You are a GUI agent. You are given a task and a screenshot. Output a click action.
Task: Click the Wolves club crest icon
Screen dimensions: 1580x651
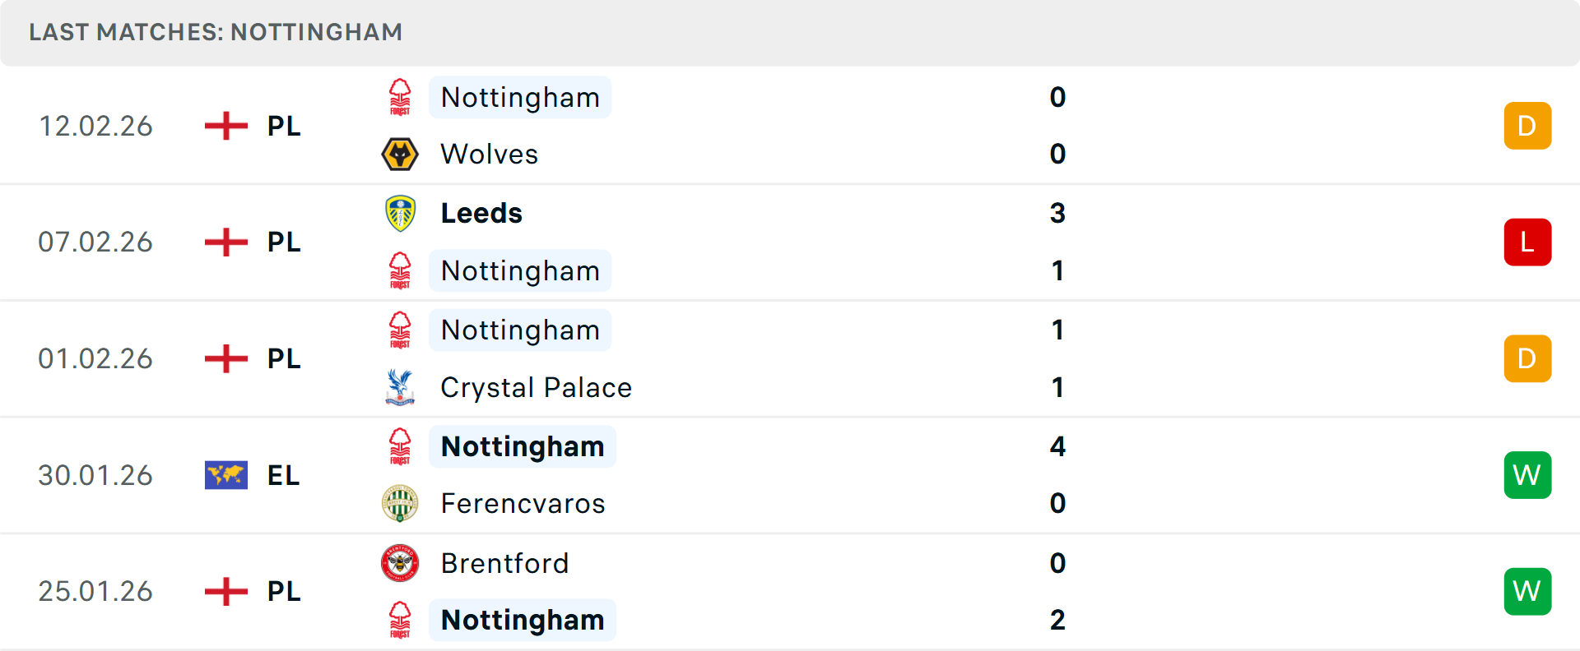400,154
